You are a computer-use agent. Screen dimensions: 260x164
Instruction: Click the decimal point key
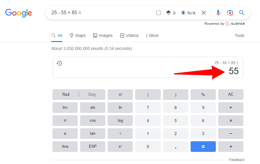tap(176, 147)
